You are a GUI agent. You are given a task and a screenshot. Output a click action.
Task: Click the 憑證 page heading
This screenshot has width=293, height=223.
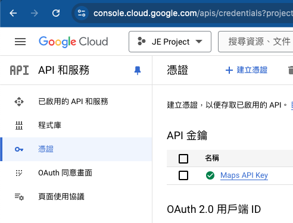point(177,70)
